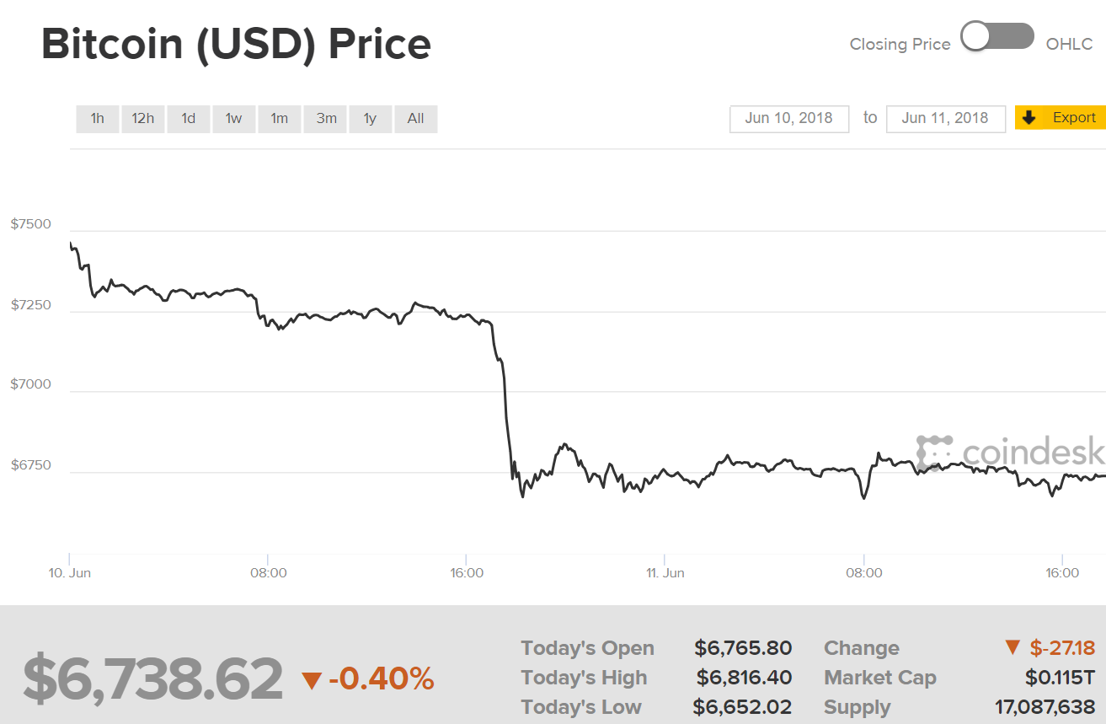Click the Closing Price label
The width and height of the screenshot is (1106, 724).
(900, 45)
